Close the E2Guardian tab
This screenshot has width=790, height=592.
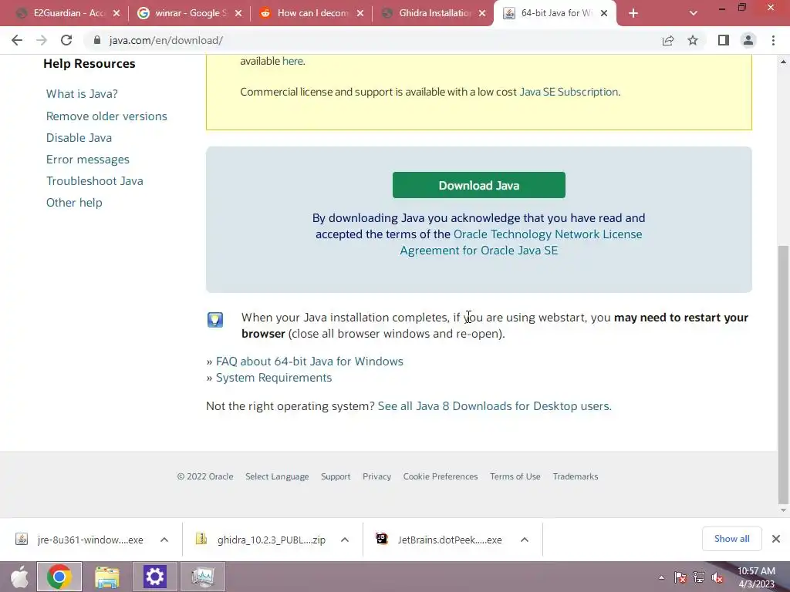click(x=116, y=14)
